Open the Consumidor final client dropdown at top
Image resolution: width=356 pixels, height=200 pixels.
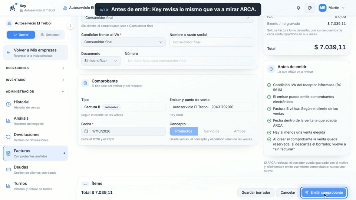pos(168,18)
